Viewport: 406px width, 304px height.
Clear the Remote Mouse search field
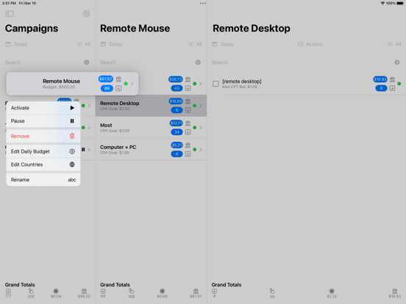coord(198,62)
